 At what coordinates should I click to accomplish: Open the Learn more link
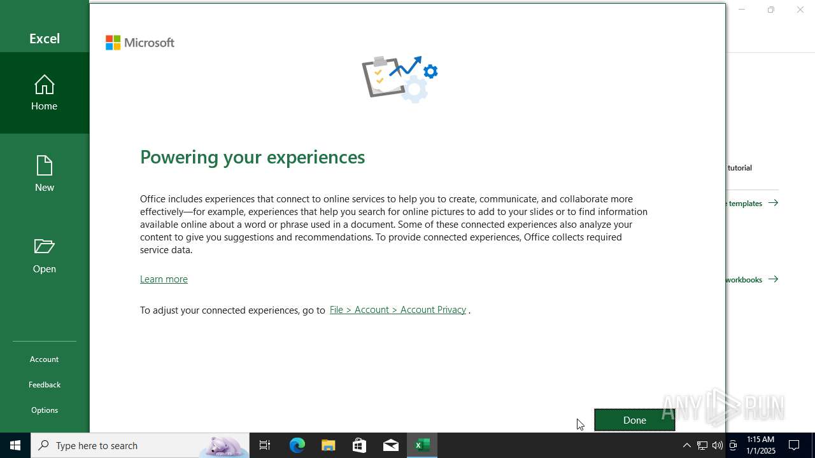(x=164, y=279)
